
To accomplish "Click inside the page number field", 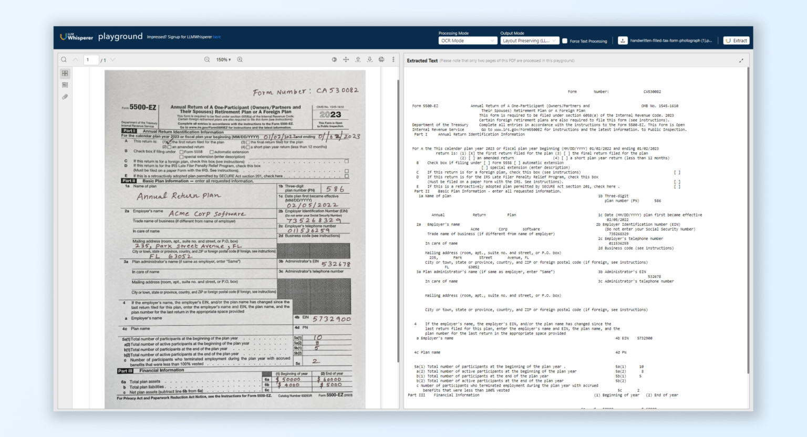I will click(x=90, y=59).
